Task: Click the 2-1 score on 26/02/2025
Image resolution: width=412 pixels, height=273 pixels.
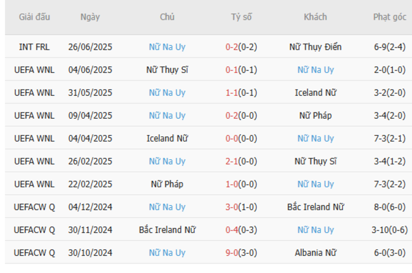Action: click(241, 161)
